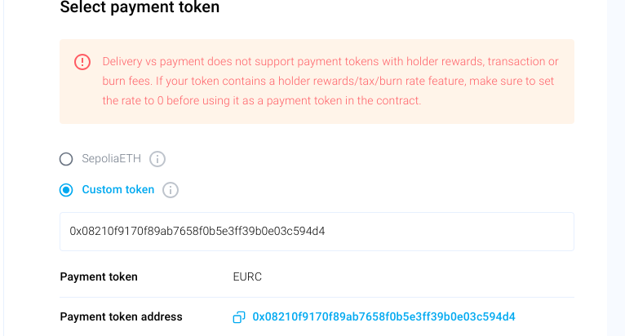Copy the payment token address via icon

pyautogui.click(x=239, y=317)
